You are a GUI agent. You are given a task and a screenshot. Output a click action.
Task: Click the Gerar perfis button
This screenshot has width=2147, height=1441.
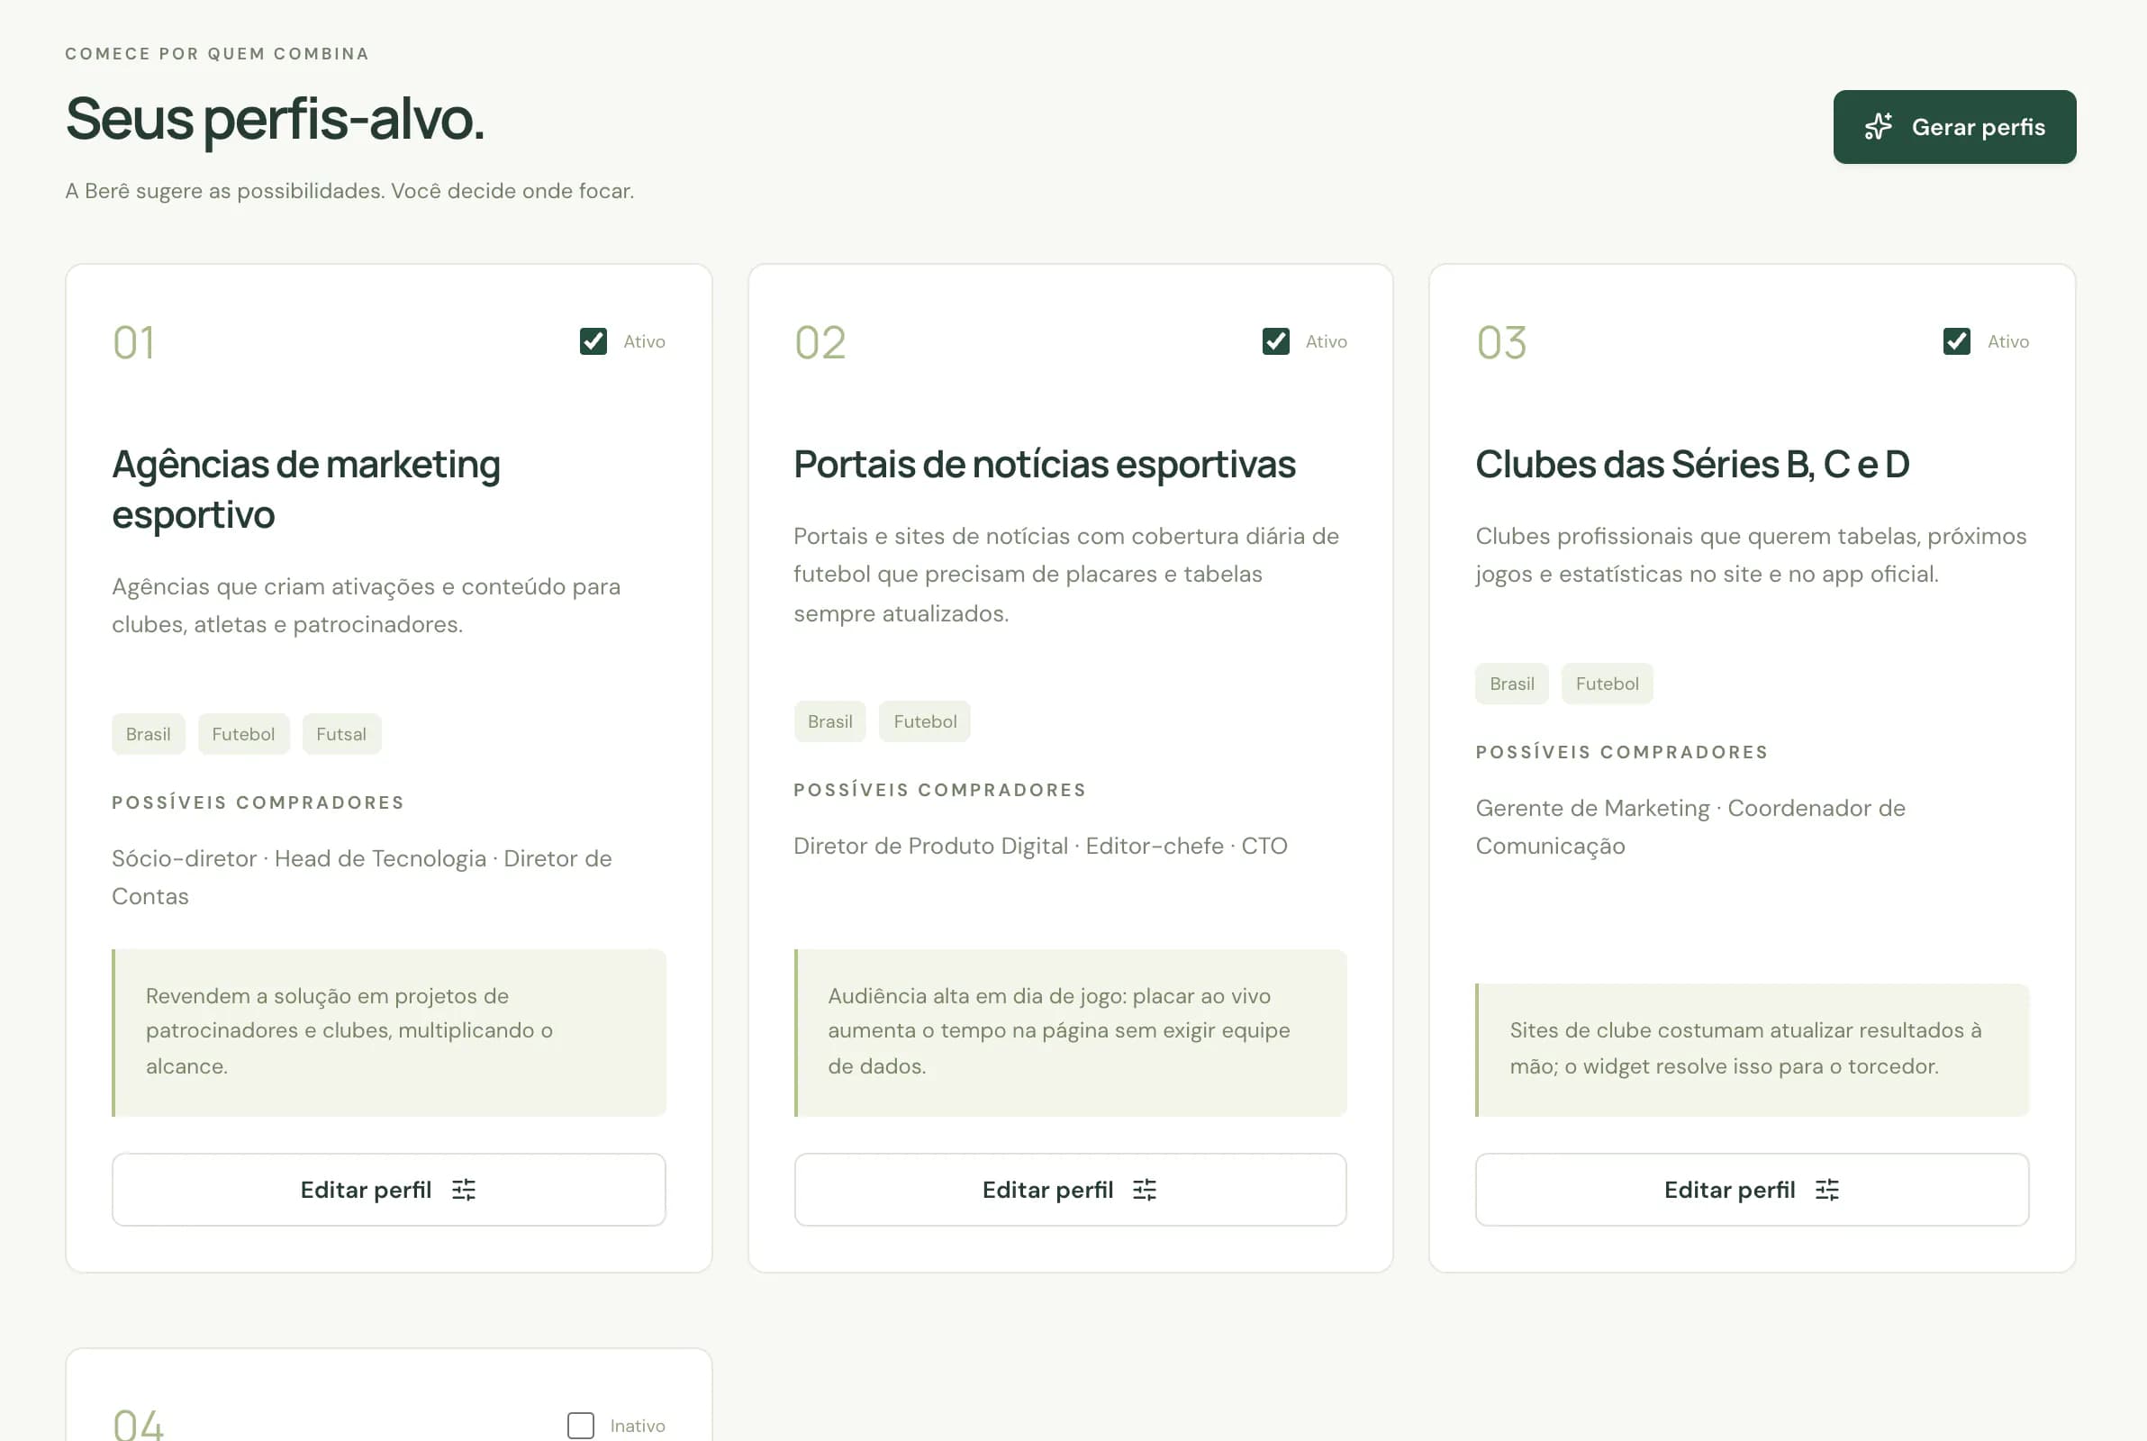click(x=1954, y=127)
